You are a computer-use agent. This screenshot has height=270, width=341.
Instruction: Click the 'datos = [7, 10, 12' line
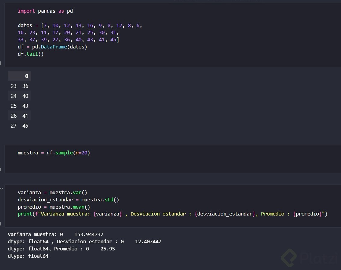80,26
